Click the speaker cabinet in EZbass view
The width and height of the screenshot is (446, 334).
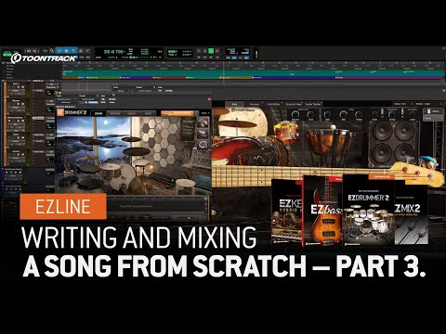393,144
